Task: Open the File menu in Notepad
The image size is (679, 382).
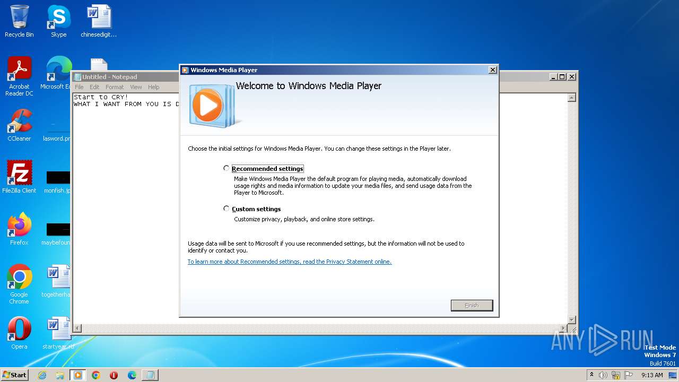Action: coord(79,87)
